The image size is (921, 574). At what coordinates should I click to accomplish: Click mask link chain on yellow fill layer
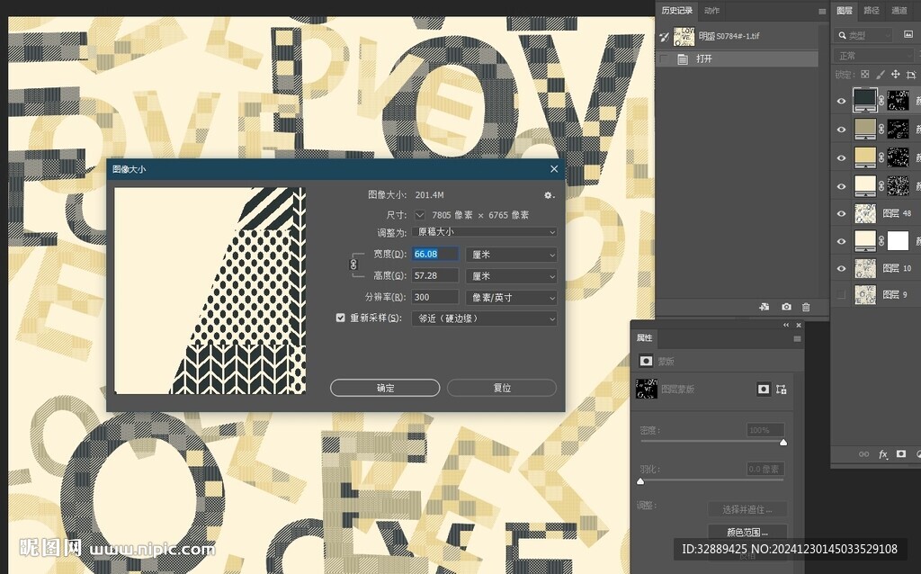click(881, 157)
